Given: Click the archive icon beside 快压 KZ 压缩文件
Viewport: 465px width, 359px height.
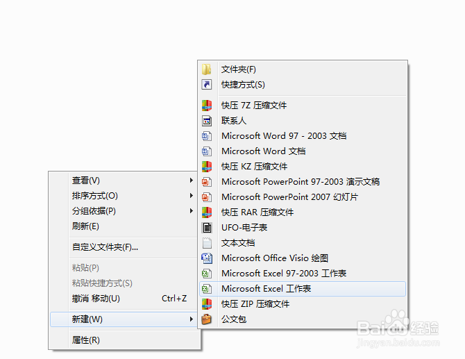Looking at the screenshot, I should click(207, 167).
